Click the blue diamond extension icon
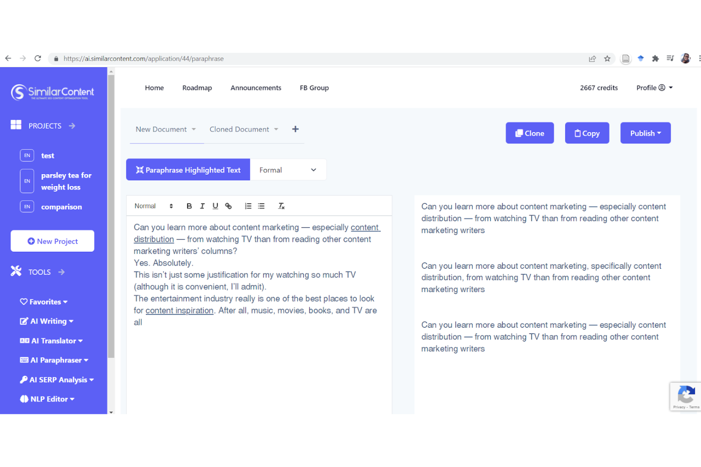Viewport: 701px width, 467px height. 641,58
